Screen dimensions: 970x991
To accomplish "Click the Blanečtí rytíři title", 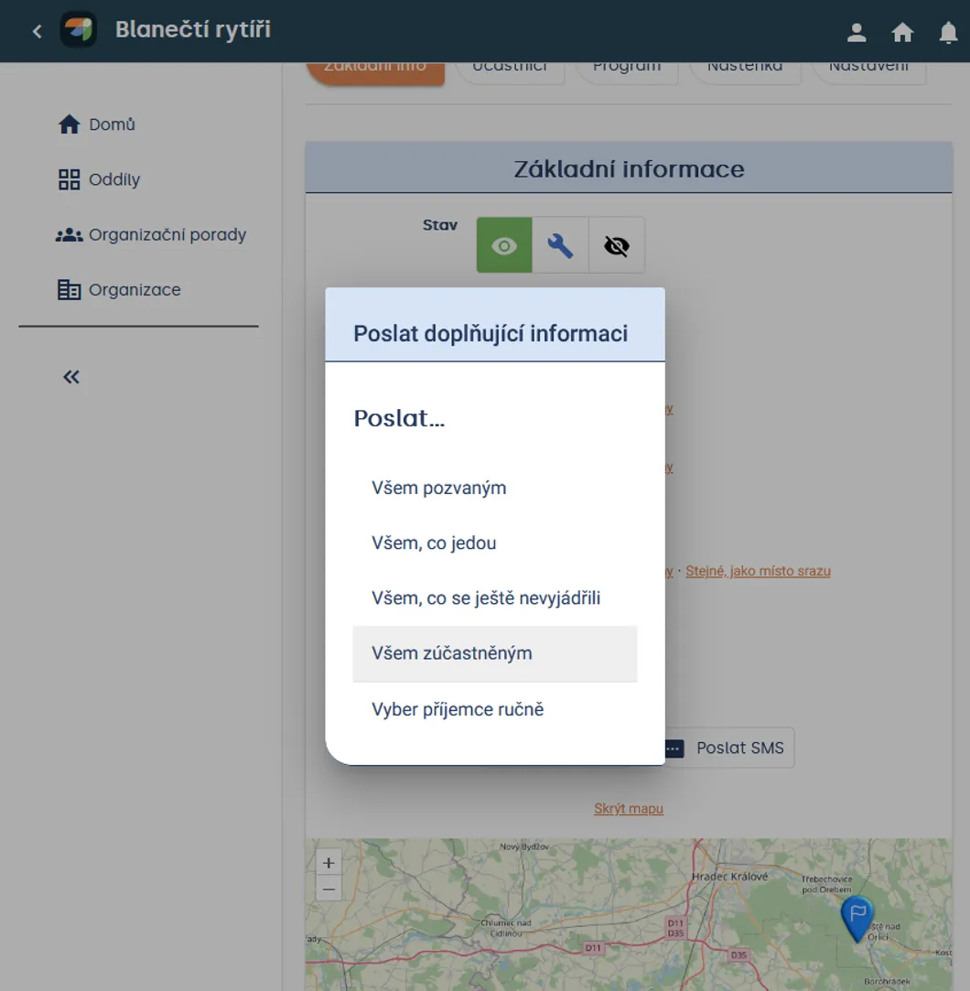I will [x=193, y=29].
